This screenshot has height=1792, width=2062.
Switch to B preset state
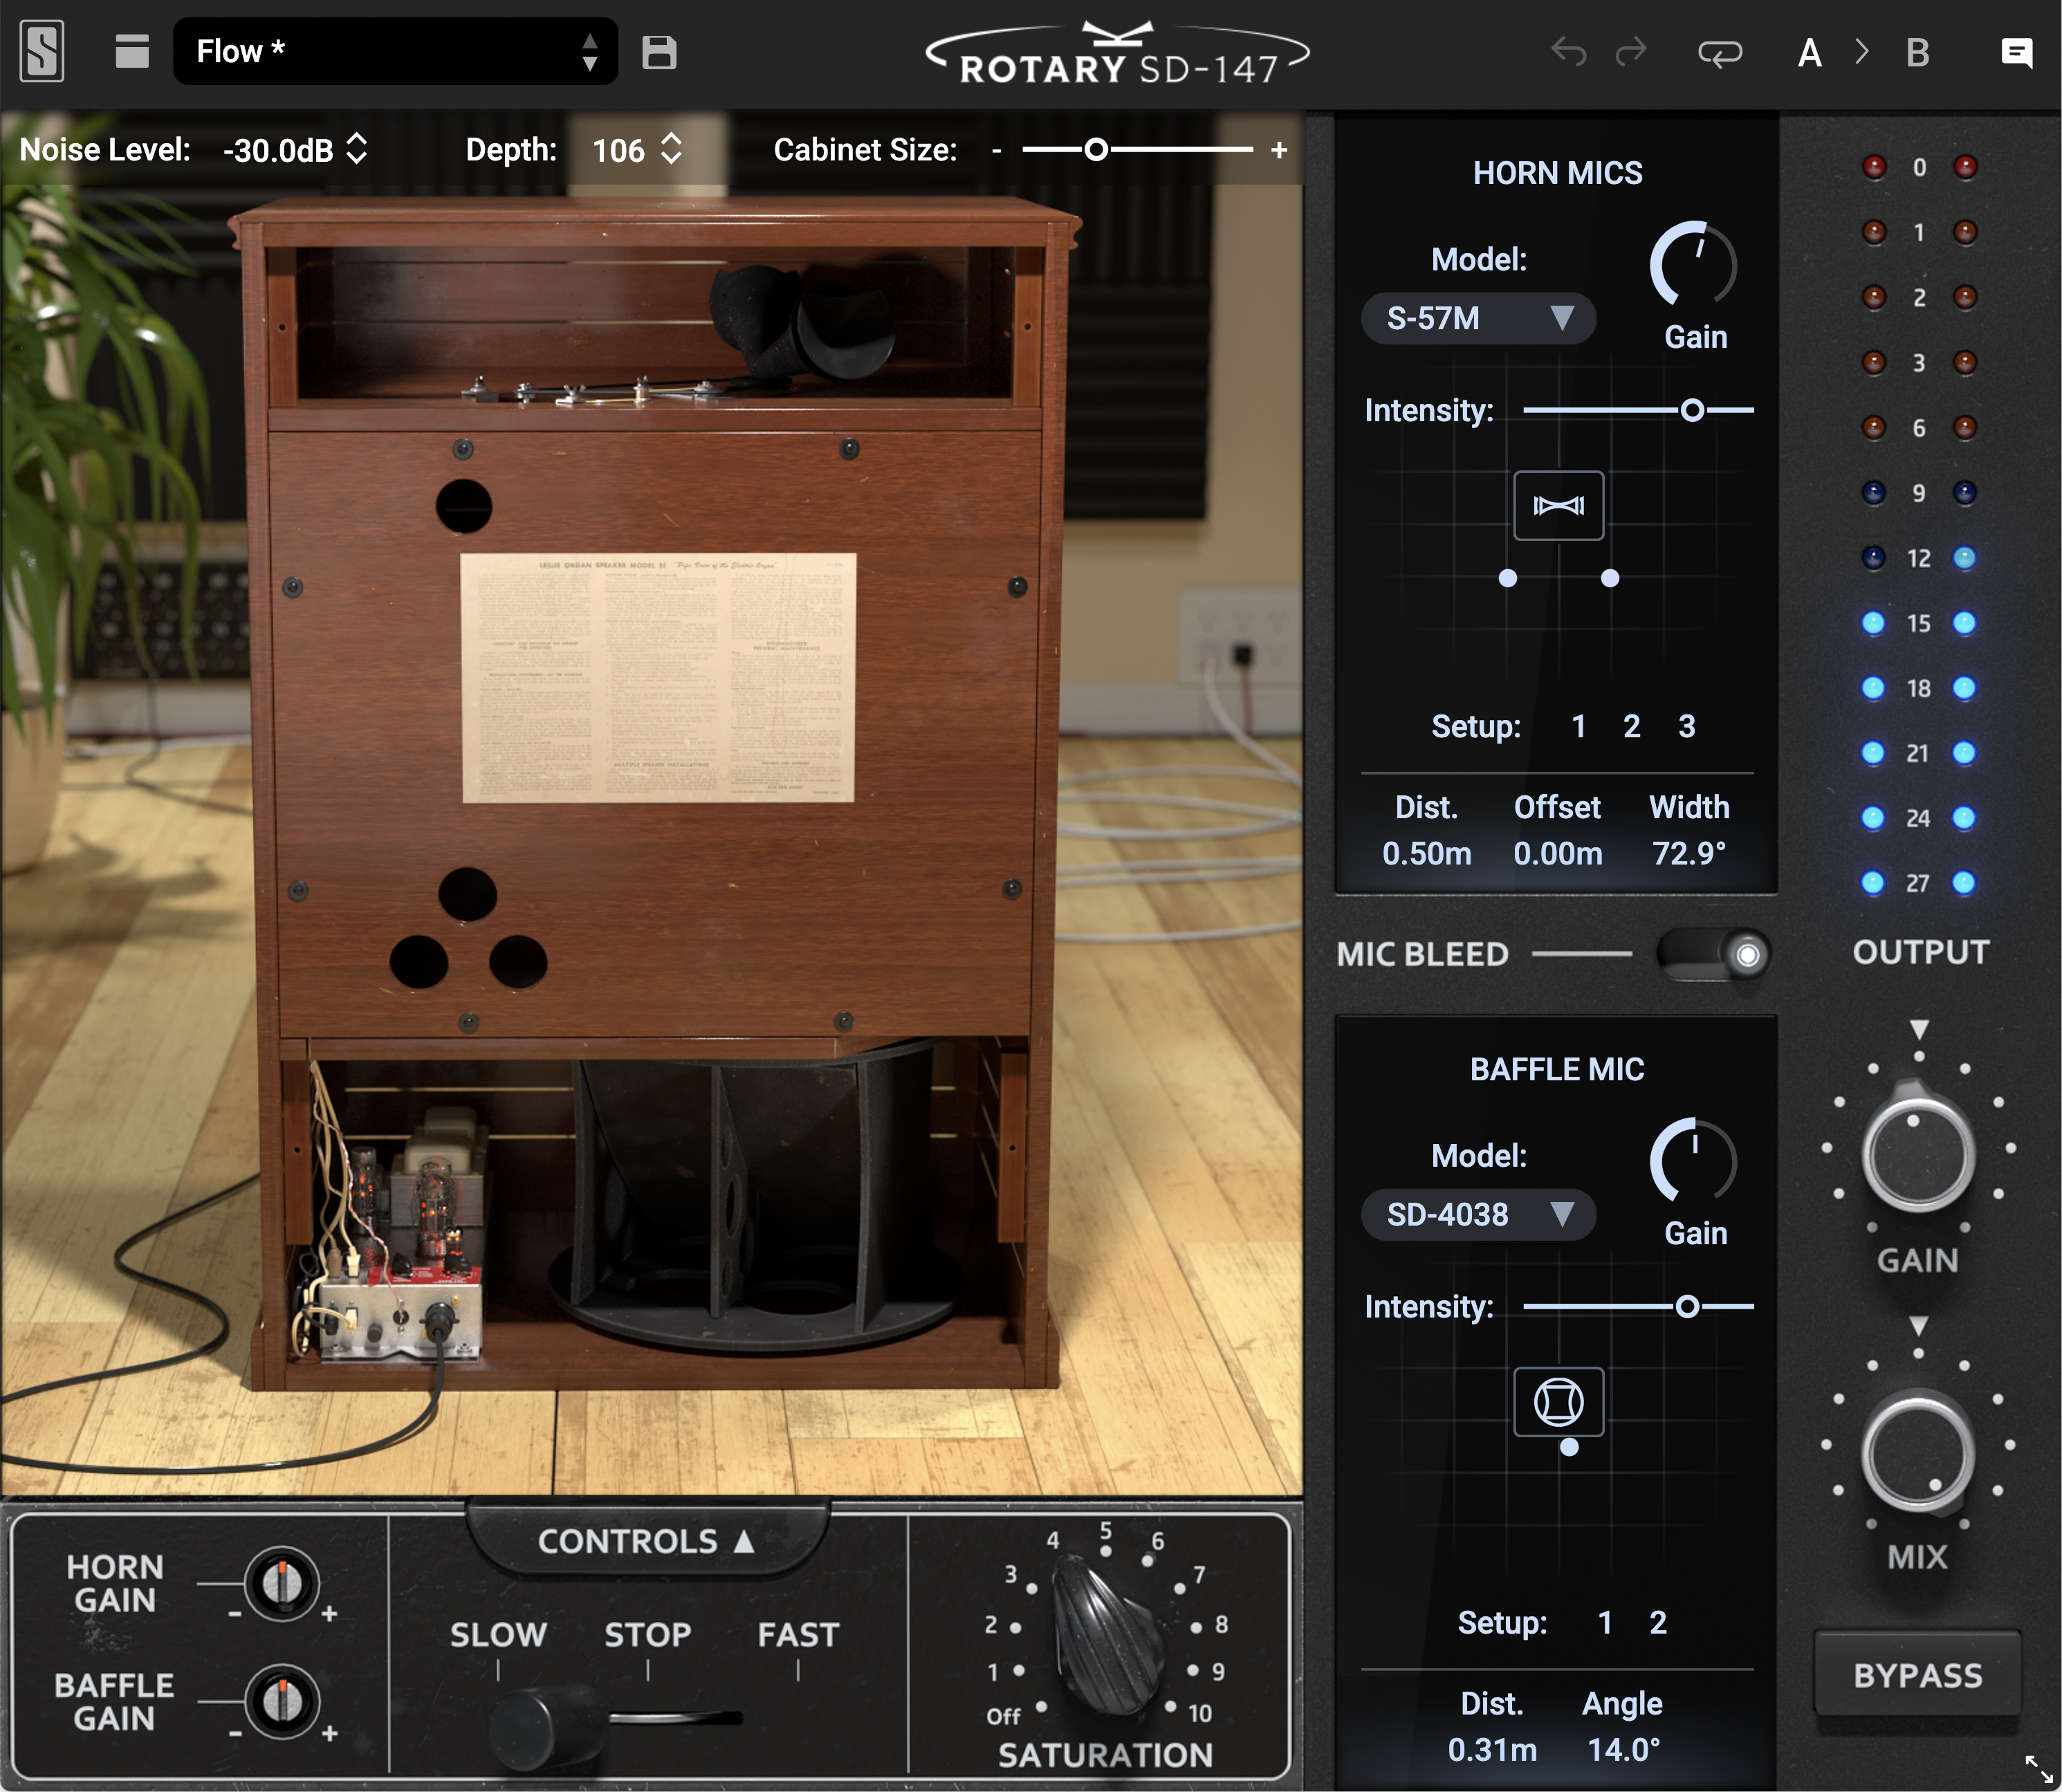1918,53
